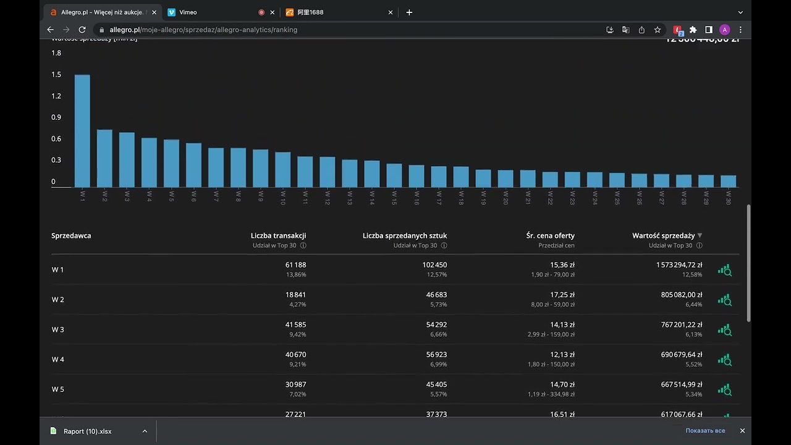
Task: Show info for Liczba sprzedanych sztuk share
Action: [444, 245]
